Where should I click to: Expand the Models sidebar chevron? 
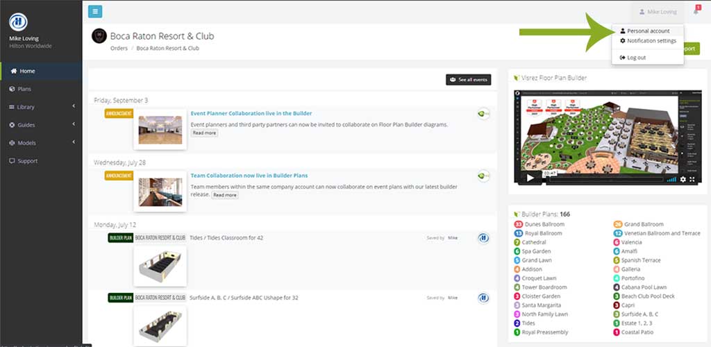pyautogui.click(x=74, y=143)
